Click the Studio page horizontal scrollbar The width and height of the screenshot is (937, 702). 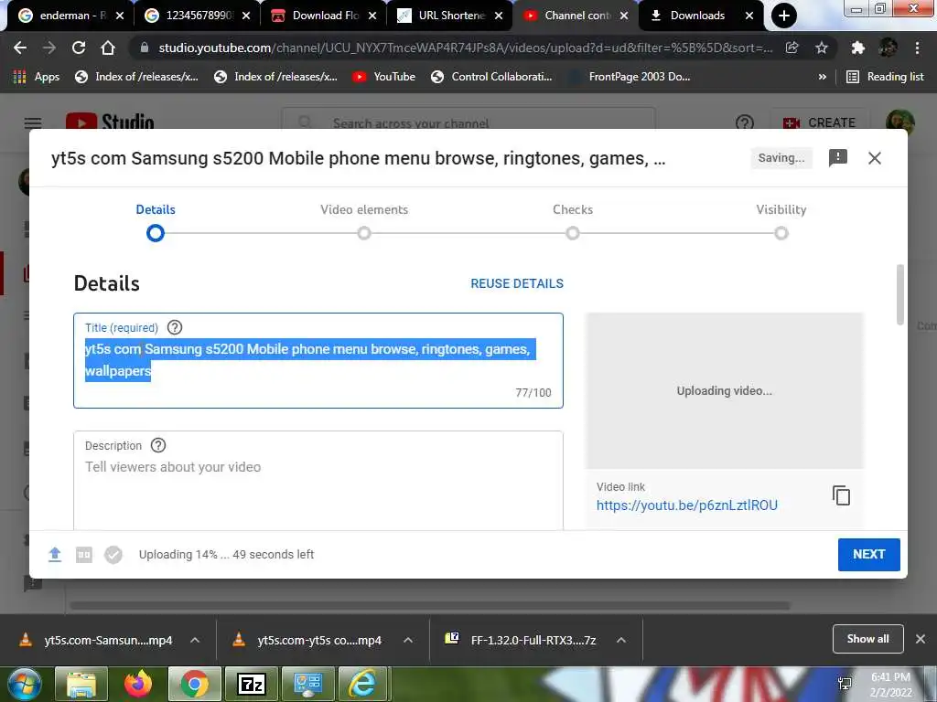point(430,605)
